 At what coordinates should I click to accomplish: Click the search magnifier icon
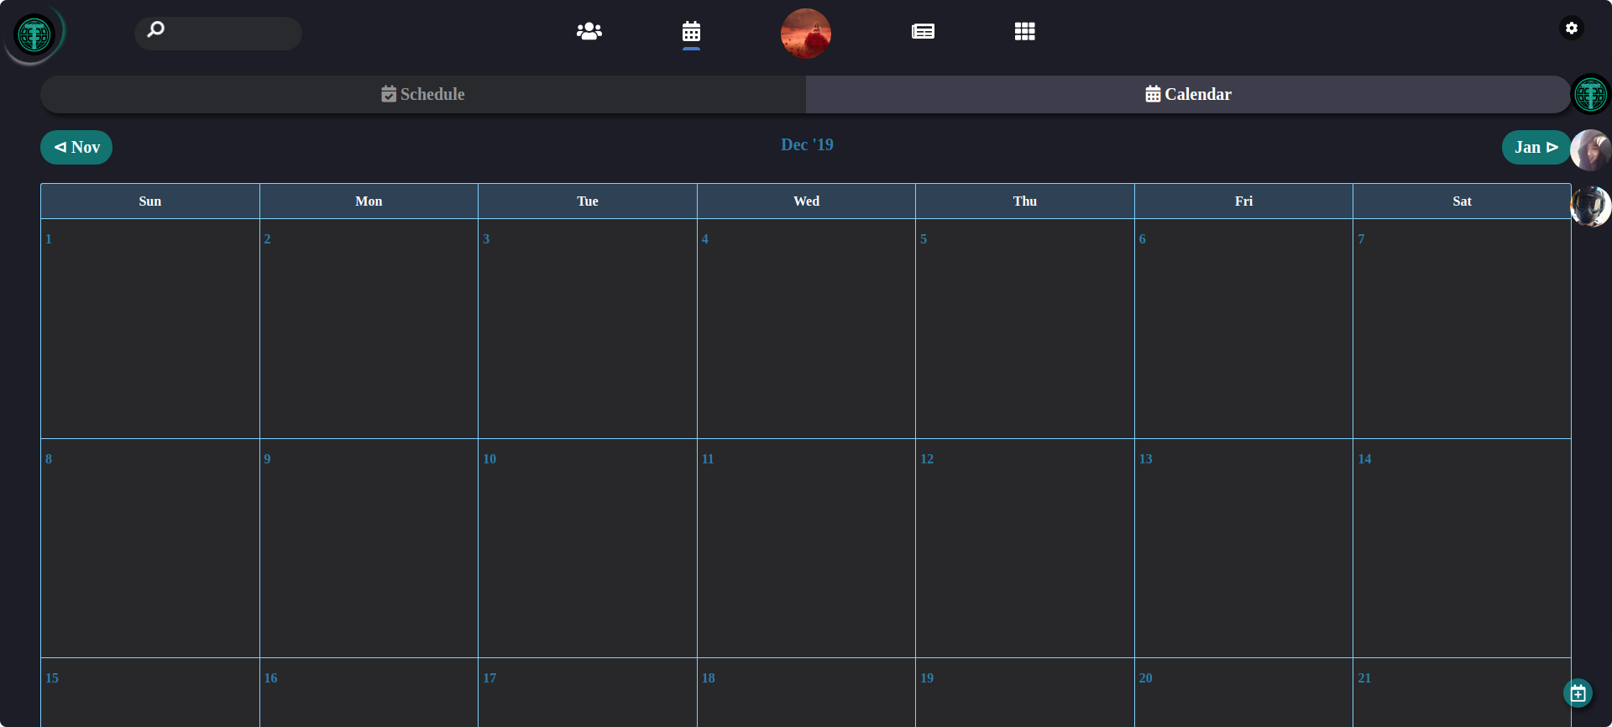click(x=156, y=30)
